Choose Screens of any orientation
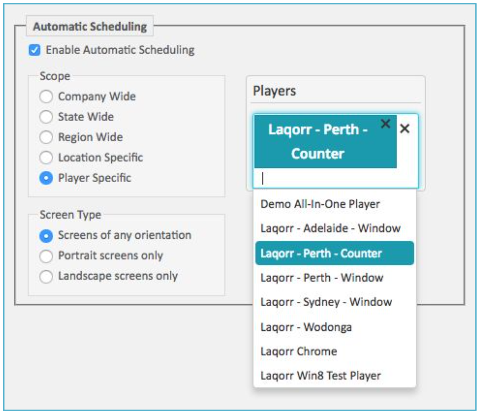Viewport: 481px width, 416px height. (46, 236)
